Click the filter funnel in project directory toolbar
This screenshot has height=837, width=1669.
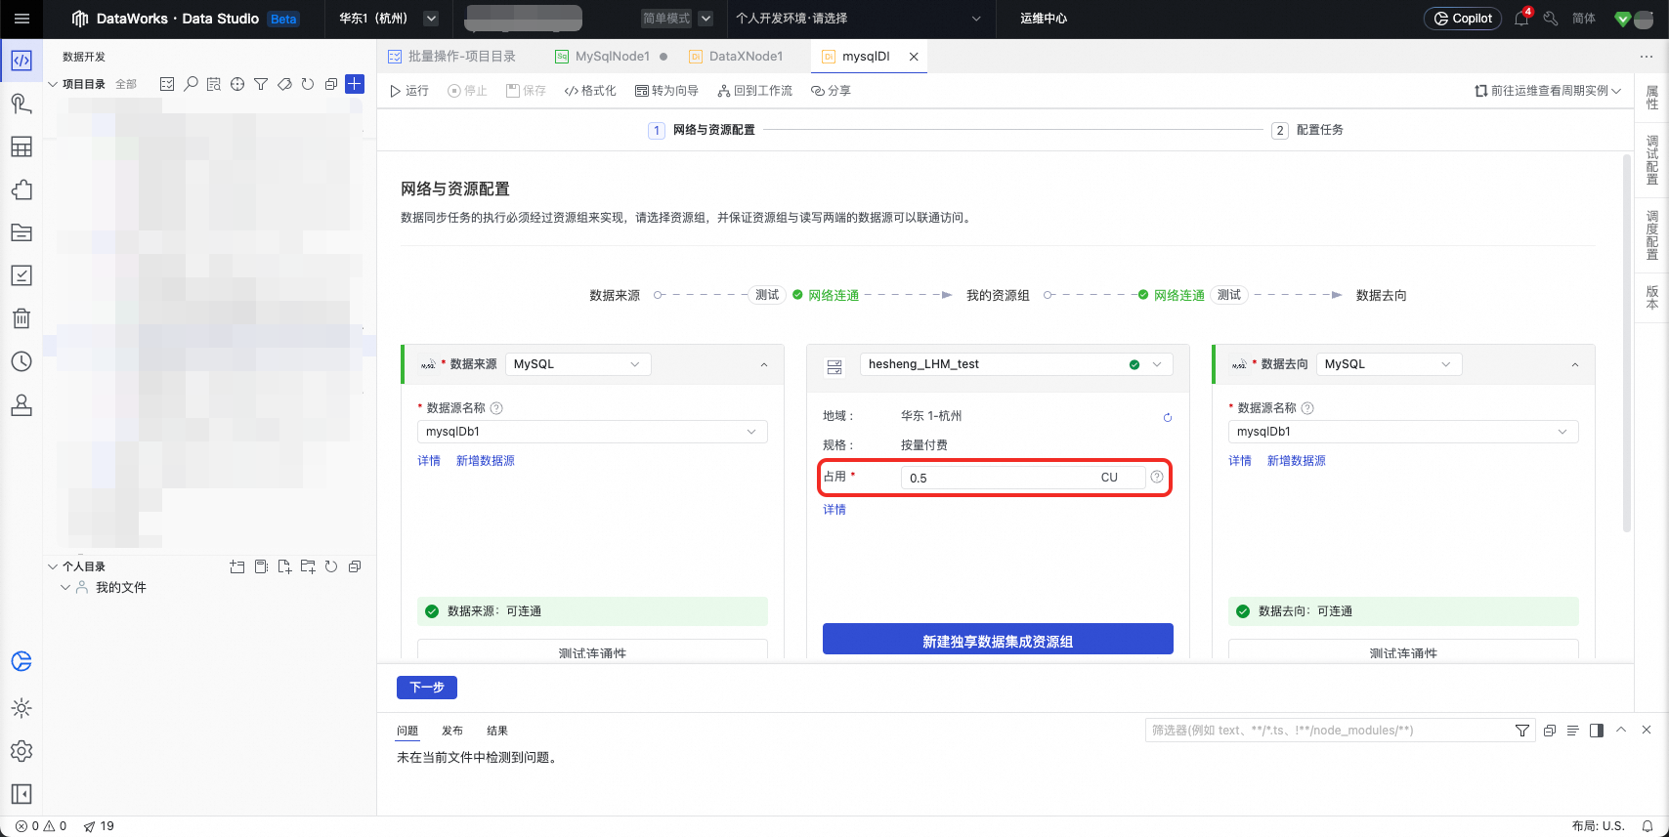point(261,84)
